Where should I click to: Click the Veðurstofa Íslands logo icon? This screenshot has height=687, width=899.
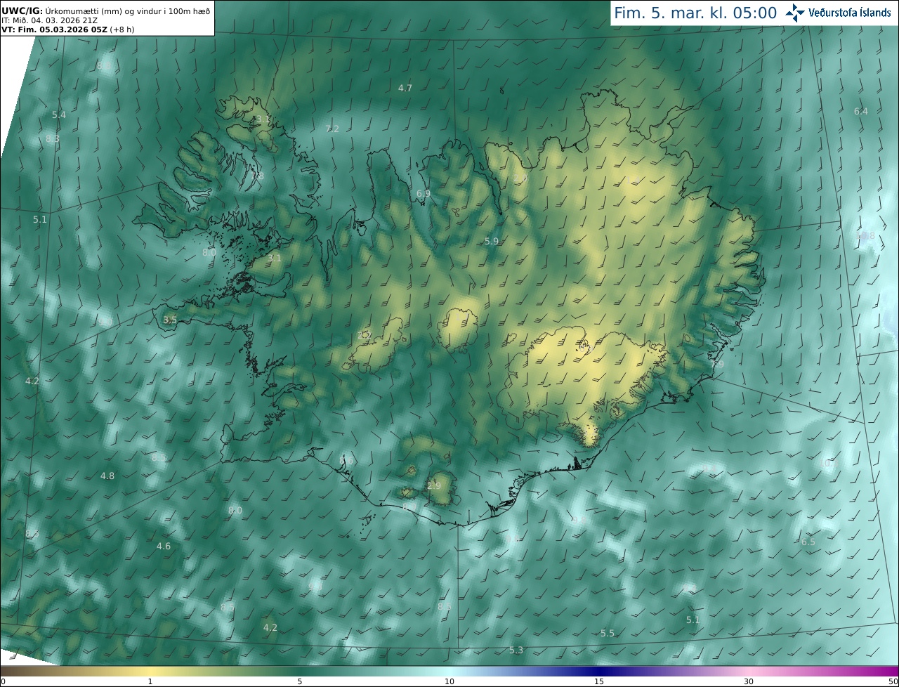(795, 12)
